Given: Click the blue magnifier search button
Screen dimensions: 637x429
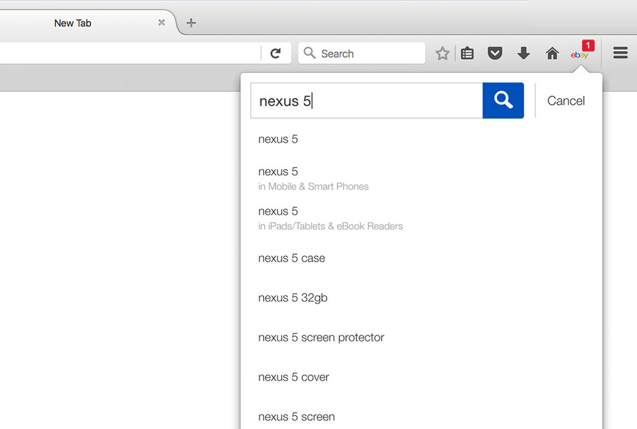Looking at the screenshot, I should (503, 101).
